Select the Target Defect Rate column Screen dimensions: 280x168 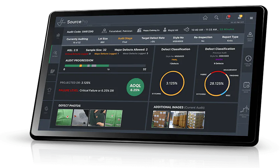(153, 39)
